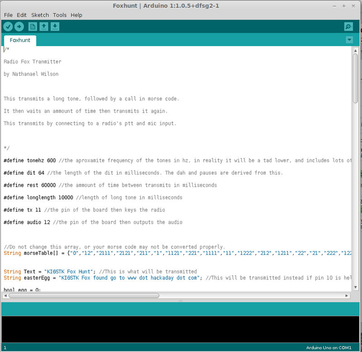Viewport: 362px width, 352px height.
Task: Open the Help menu
Action: pos(76,15)
